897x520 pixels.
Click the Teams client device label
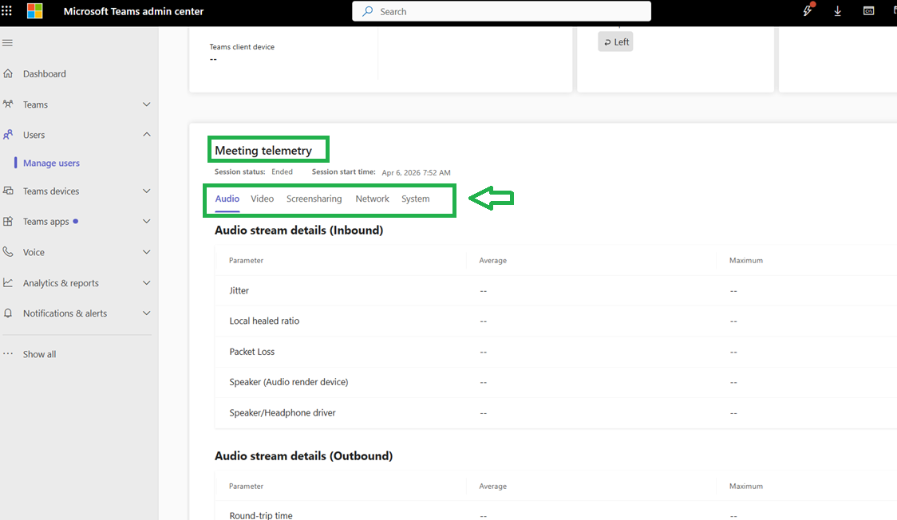242,47
